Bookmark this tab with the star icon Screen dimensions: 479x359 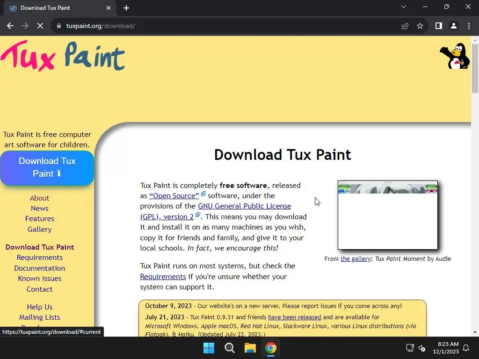(x=420, y=26)
